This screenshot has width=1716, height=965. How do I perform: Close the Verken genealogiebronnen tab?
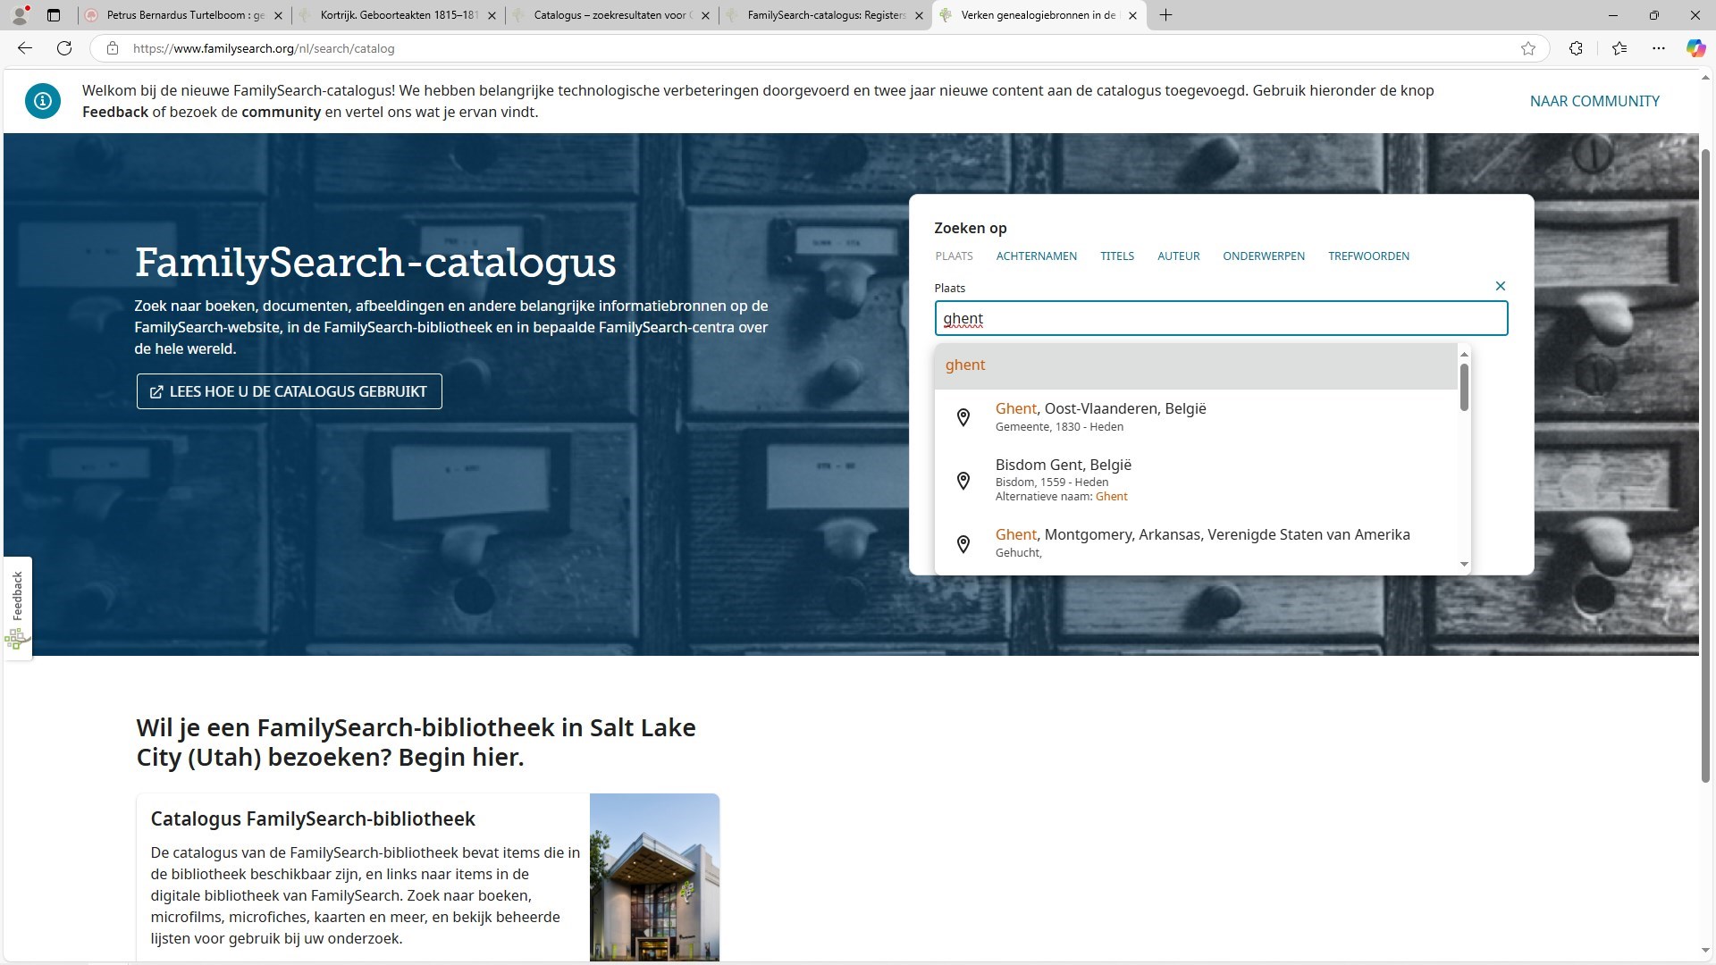(x=1132, y=15)
